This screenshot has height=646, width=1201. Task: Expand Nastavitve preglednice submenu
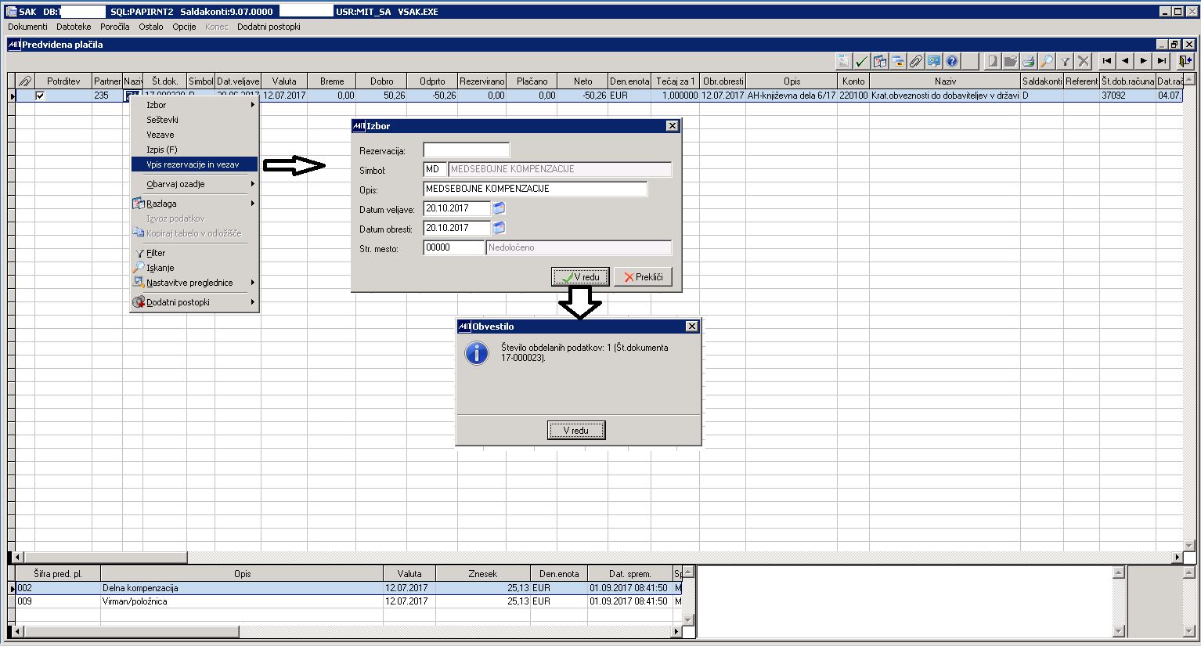pyautogui.click(x=194, y=283)
